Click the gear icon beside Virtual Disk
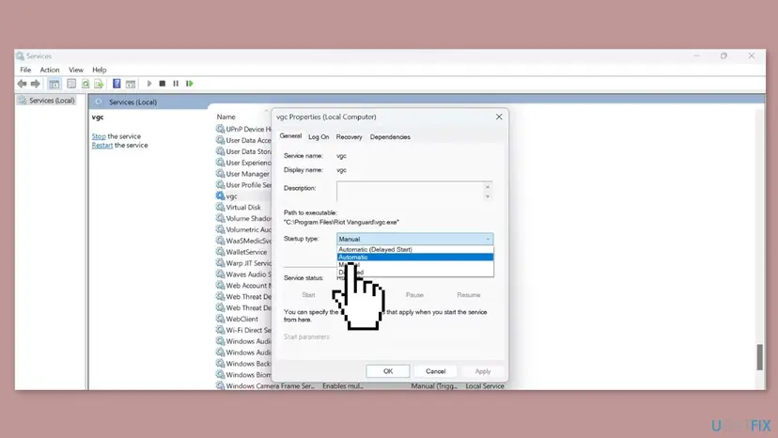The image size is (778, 438). 220,207
